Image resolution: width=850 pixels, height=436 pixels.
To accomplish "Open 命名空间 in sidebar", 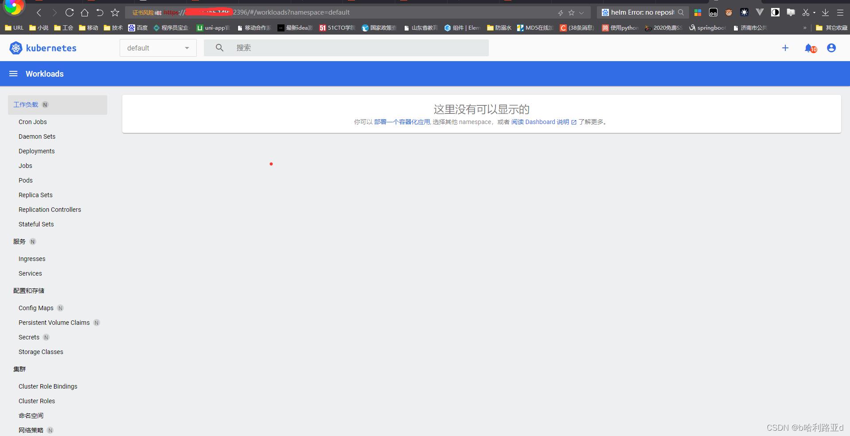I will [x=31, y=416].
